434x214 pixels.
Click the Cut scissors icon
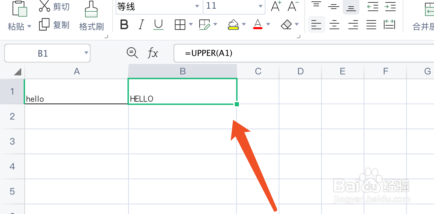[x=44, y=6]
